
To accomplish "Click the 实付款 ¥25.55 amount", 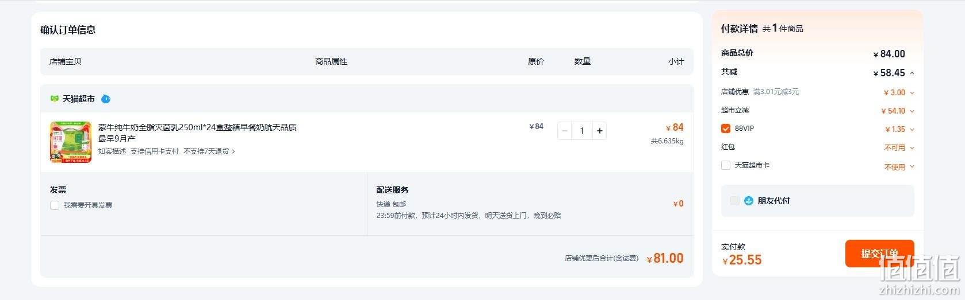I will click(x=742, y=260).
